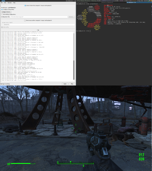Click the CPU line in screenfetch output
Viewport: 152px width, 171px height.
click(116, 21)
